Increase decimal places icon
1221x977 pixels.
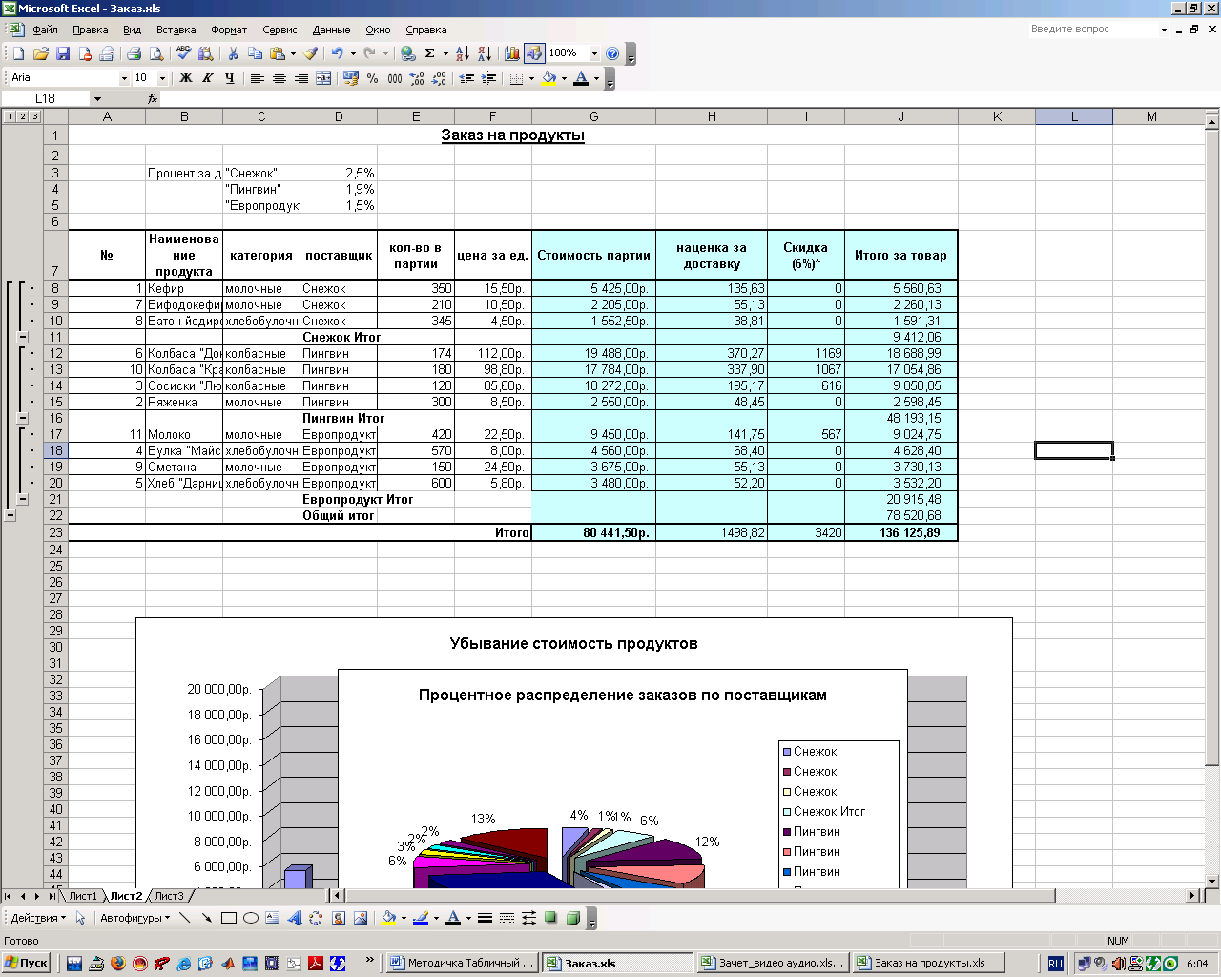point(417,78)
